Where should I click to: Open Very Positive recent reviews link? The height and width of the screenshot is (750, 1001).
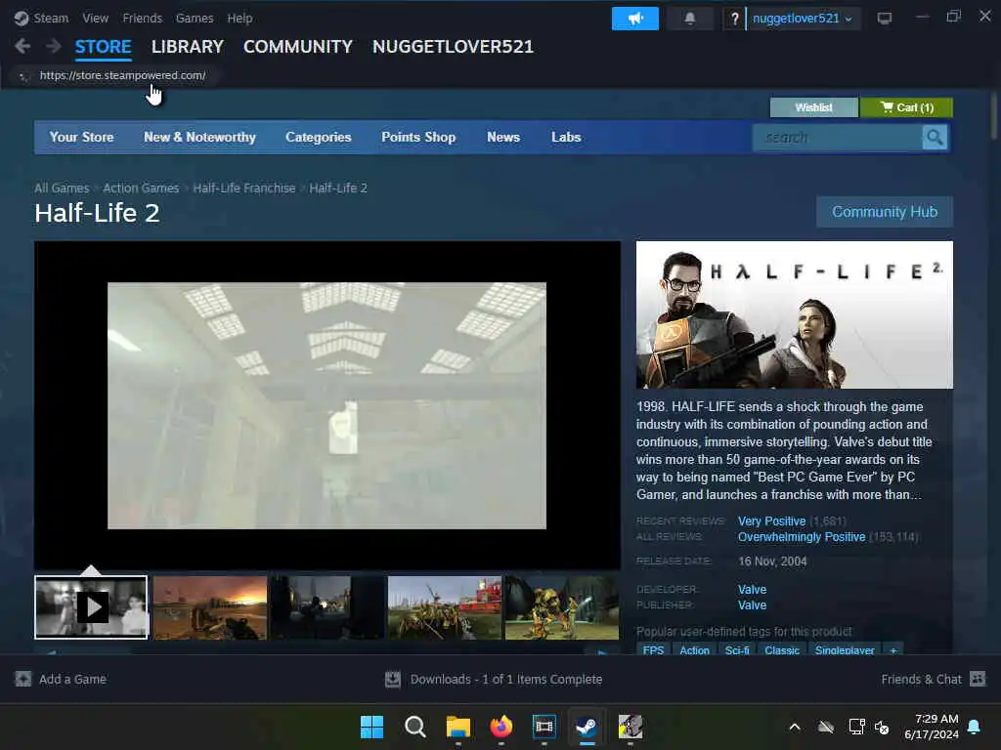coord(772,521)
